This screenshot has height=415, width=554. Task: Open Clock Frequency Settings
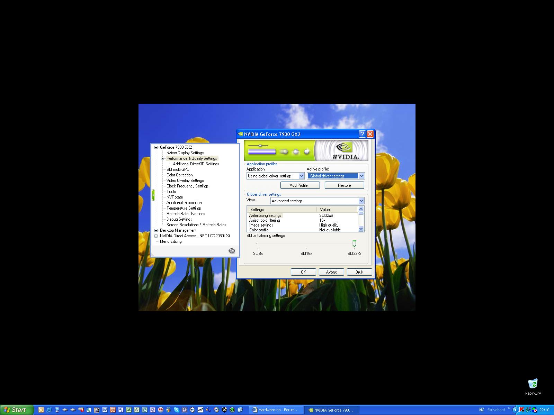click(187, 186)
